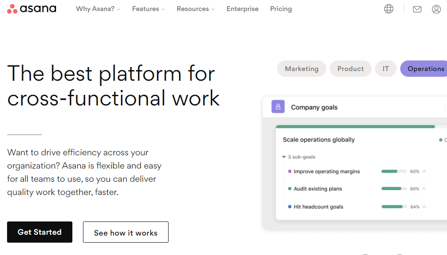Expand the Why Asana? menu
The width and height of the screenshot is (447, 255).
click(x=98, y=9)
